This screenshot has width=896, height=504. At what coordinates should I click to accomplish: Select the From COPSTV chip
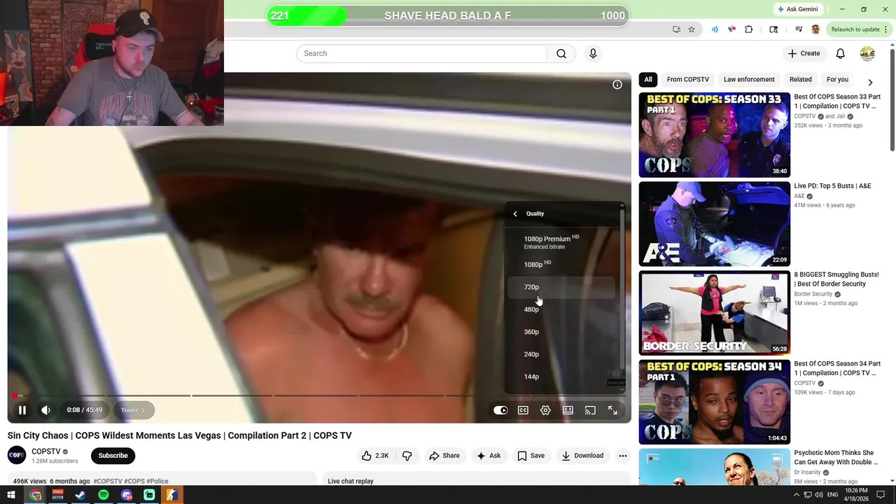click(688, 80)
